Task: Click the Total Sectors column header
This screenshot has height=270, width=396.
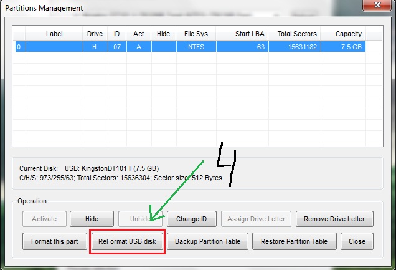Action: point(297,34)
